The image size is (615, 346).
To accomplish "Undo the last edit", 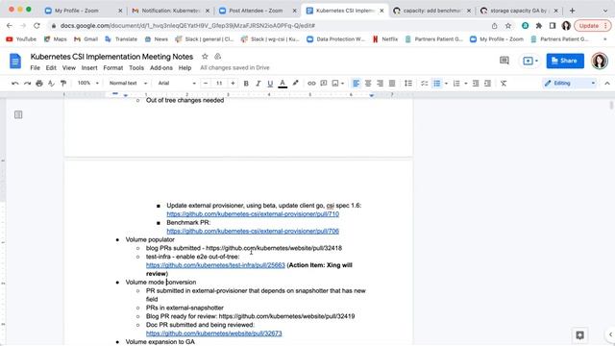I will click(x=15, y=84).
